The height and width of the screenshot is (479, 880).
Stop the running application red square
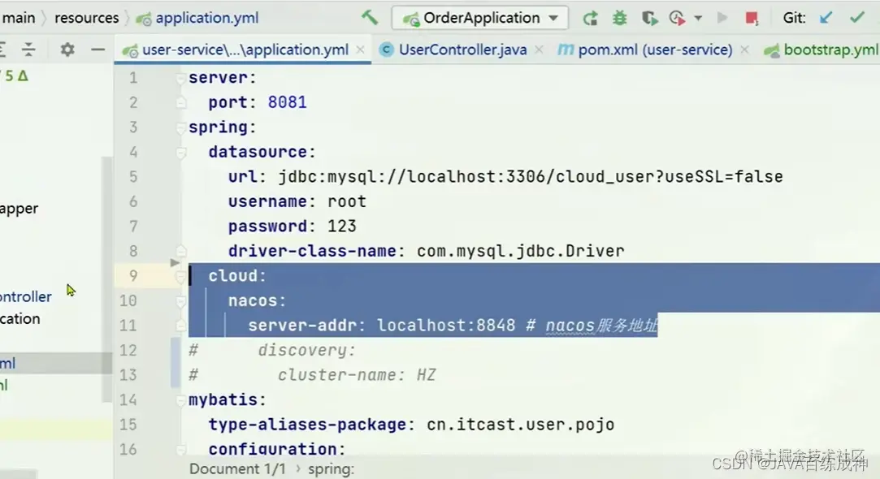752,19
